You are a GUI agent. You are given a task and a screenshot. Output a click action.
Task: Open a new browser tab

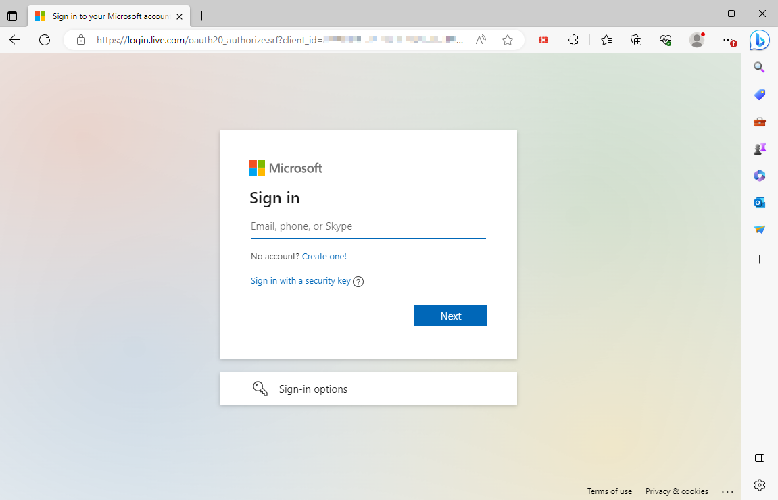pos(201,16)
